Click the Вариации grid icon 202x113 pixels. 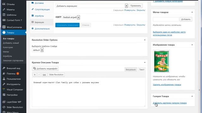click(33, 22)
